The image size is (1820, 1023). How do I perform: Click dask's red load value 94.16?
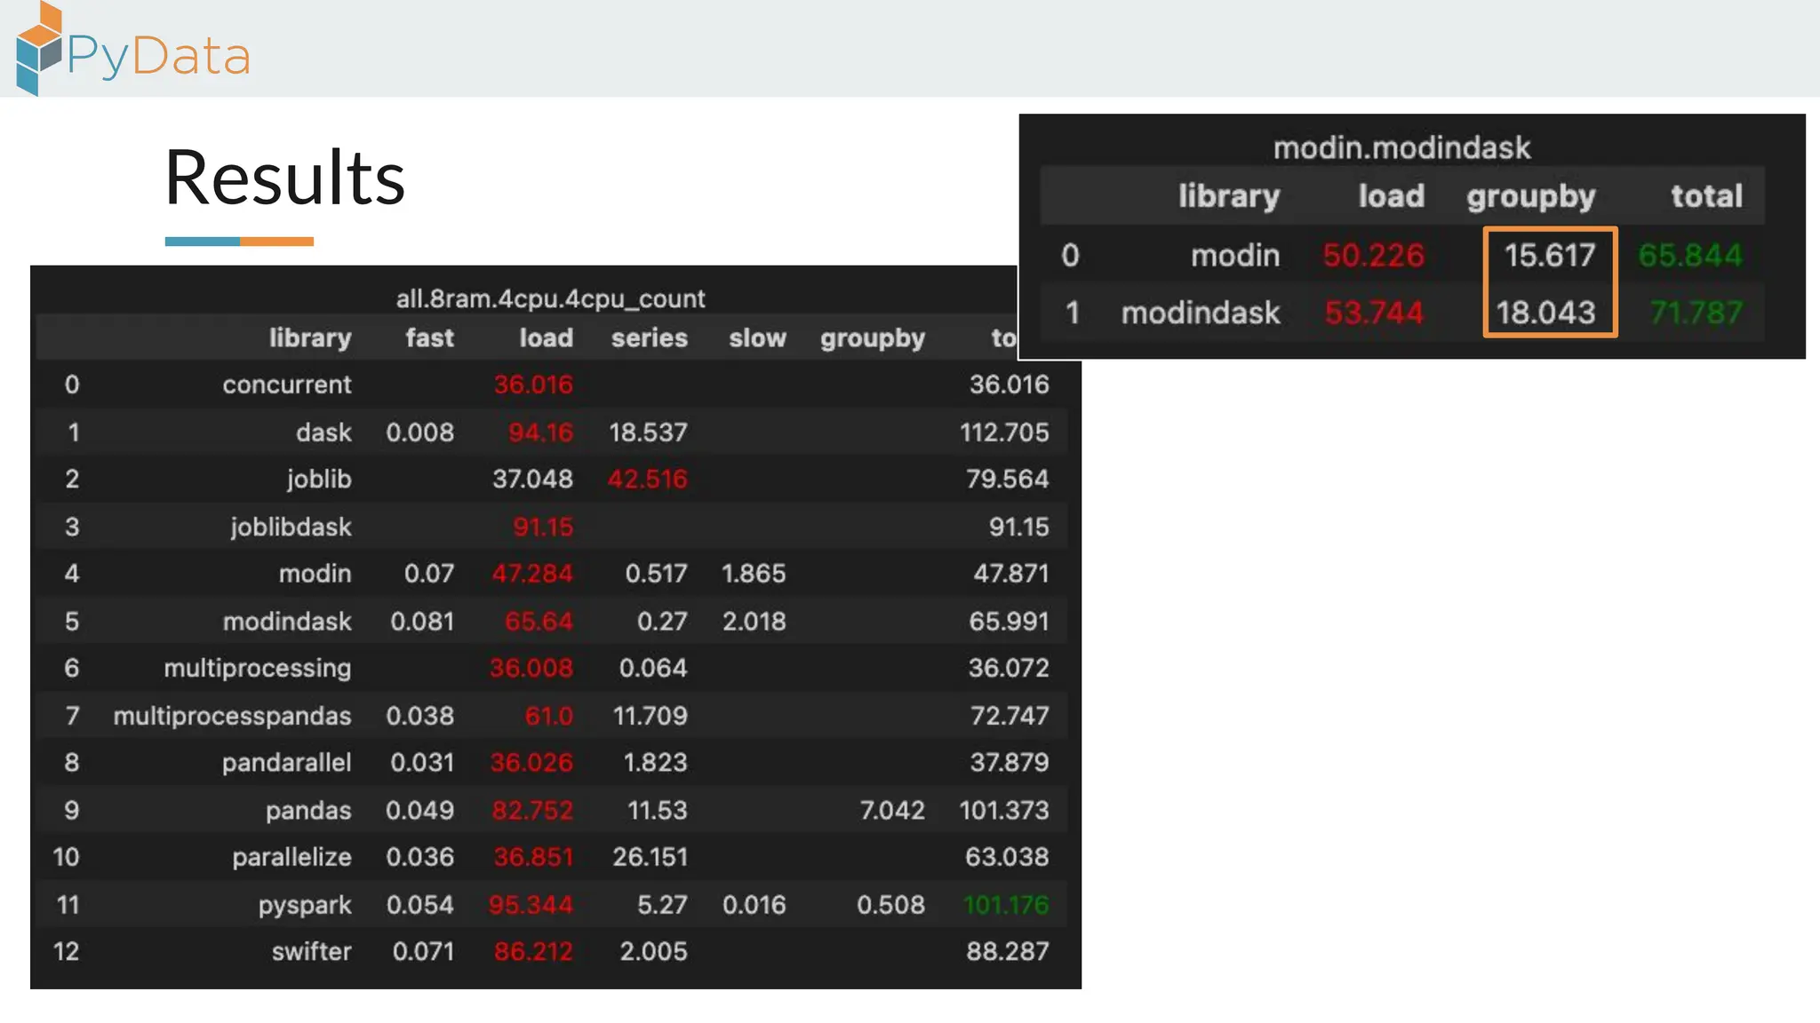[540, 432]
